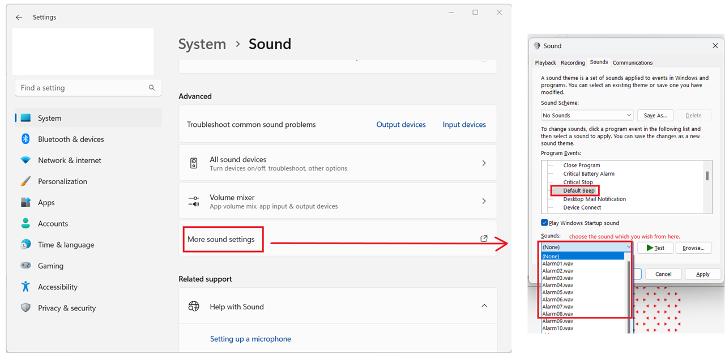Switch to the Recording tab
This screenshot has height=357, width=725.
[573, 63]
